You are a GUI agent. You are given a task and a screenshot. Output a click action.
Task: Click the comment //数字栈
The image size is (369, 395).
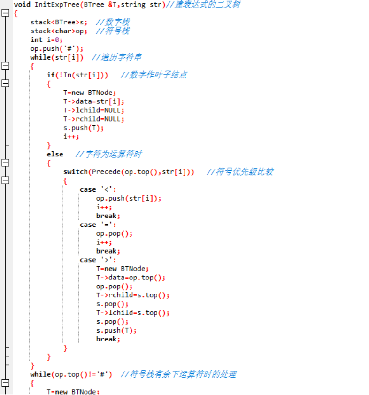(113, 22)
